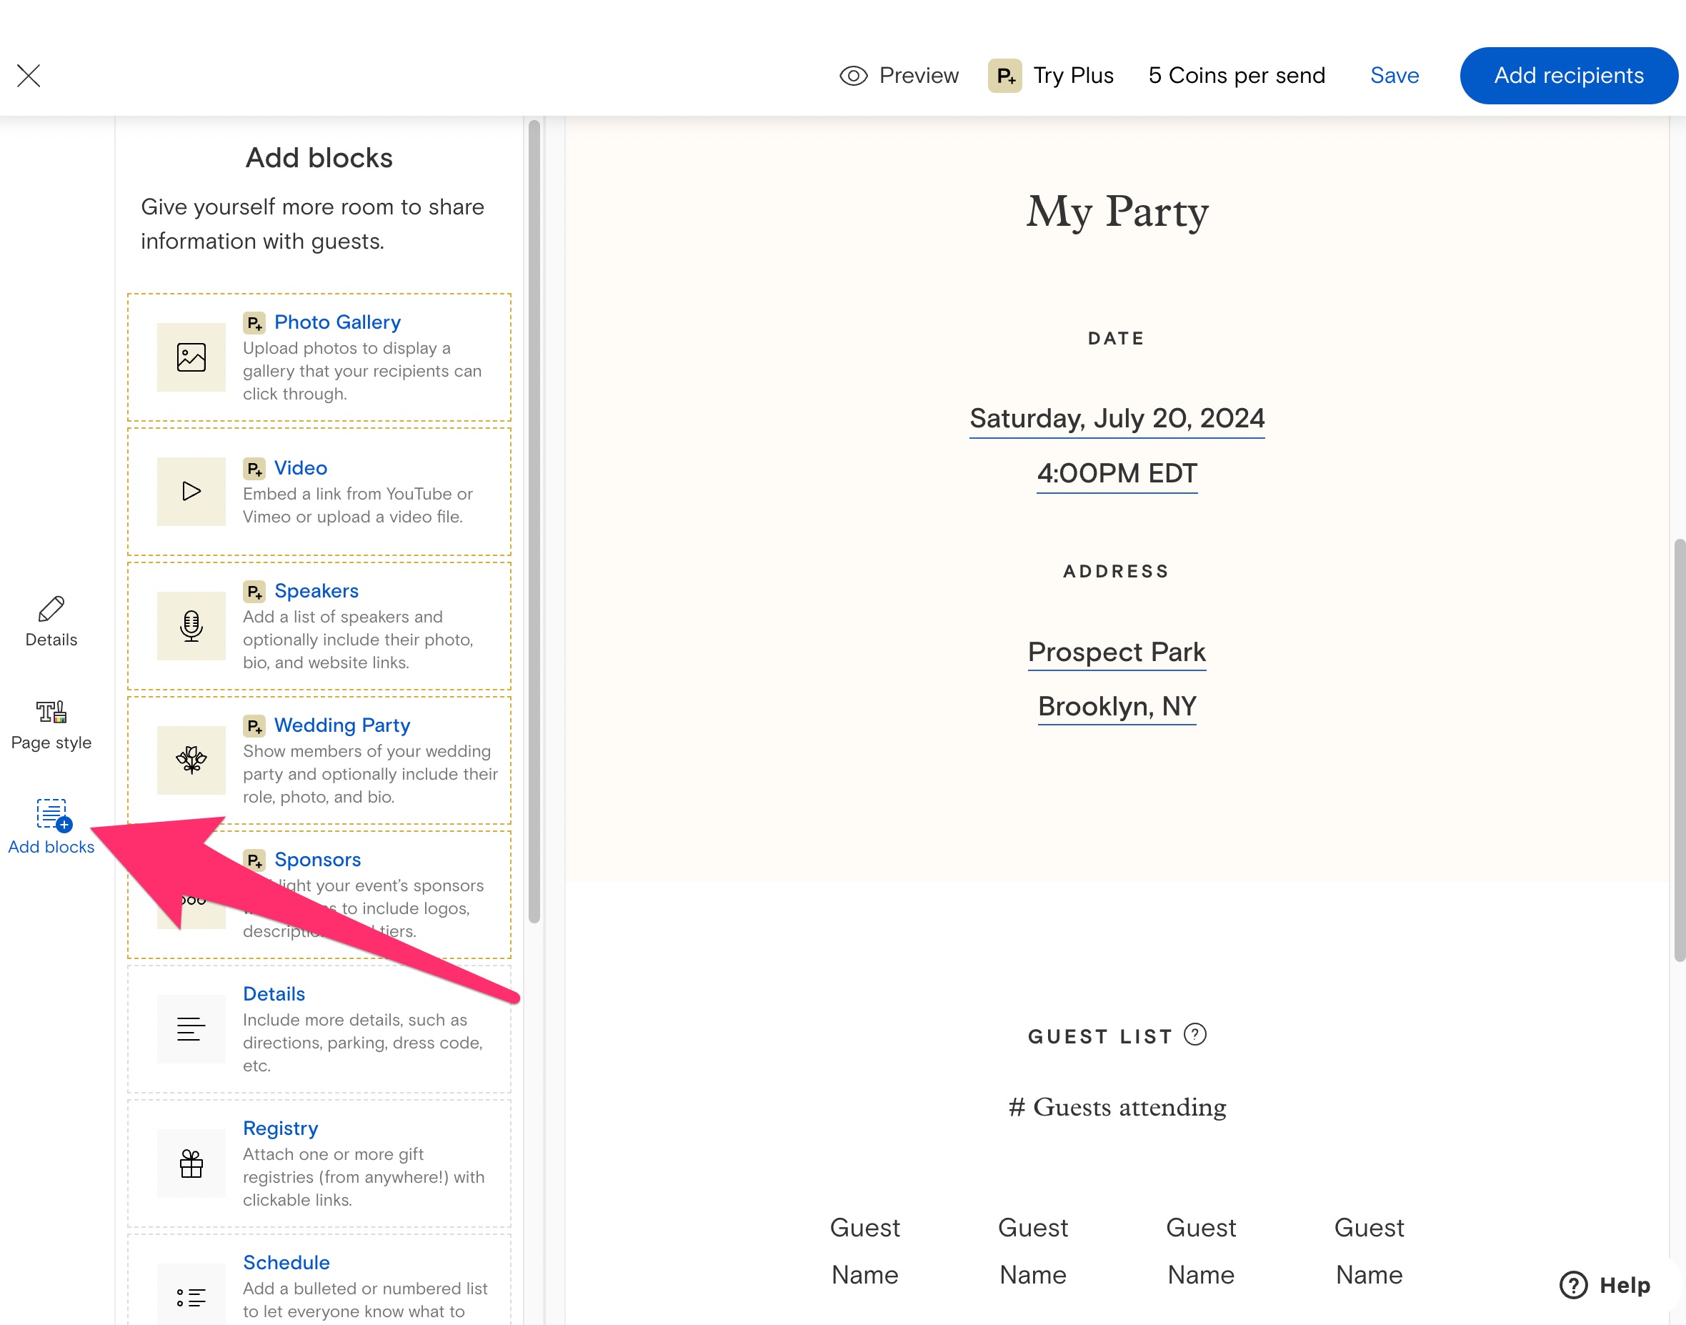The width and height of the screenshot is (1686, 1325).
Task: Click the Save link
Action: [1394, 75]
